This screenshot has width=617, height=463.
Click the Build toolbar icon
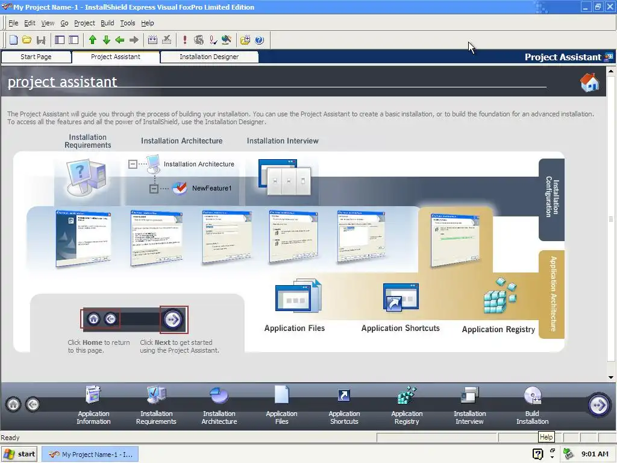click(x=152, y=40)
